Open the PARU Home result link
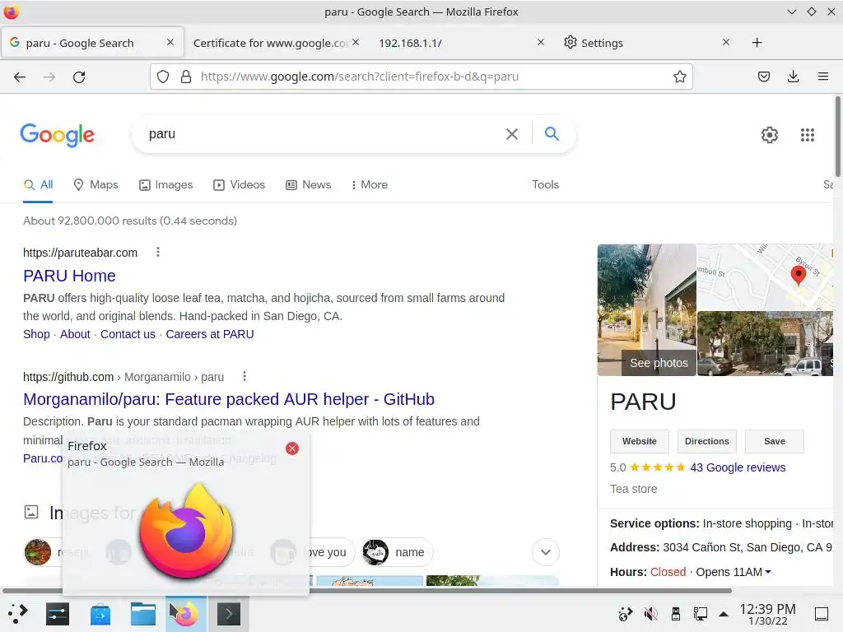The image size is (843, 632). (x=69, y=276)
